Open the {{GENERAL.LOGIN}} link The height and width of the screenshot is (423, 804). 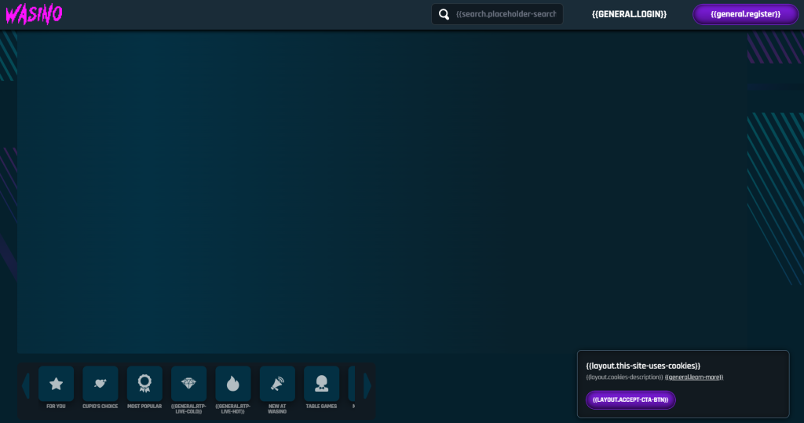629,14
